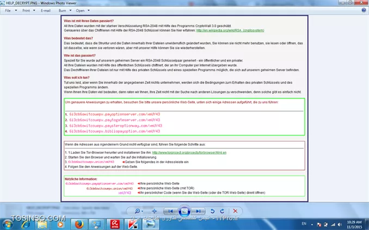
Task: Click '4. Folgen Sie den Anweisungen' line
Action: pyautogui.click(x=101, y=167)
